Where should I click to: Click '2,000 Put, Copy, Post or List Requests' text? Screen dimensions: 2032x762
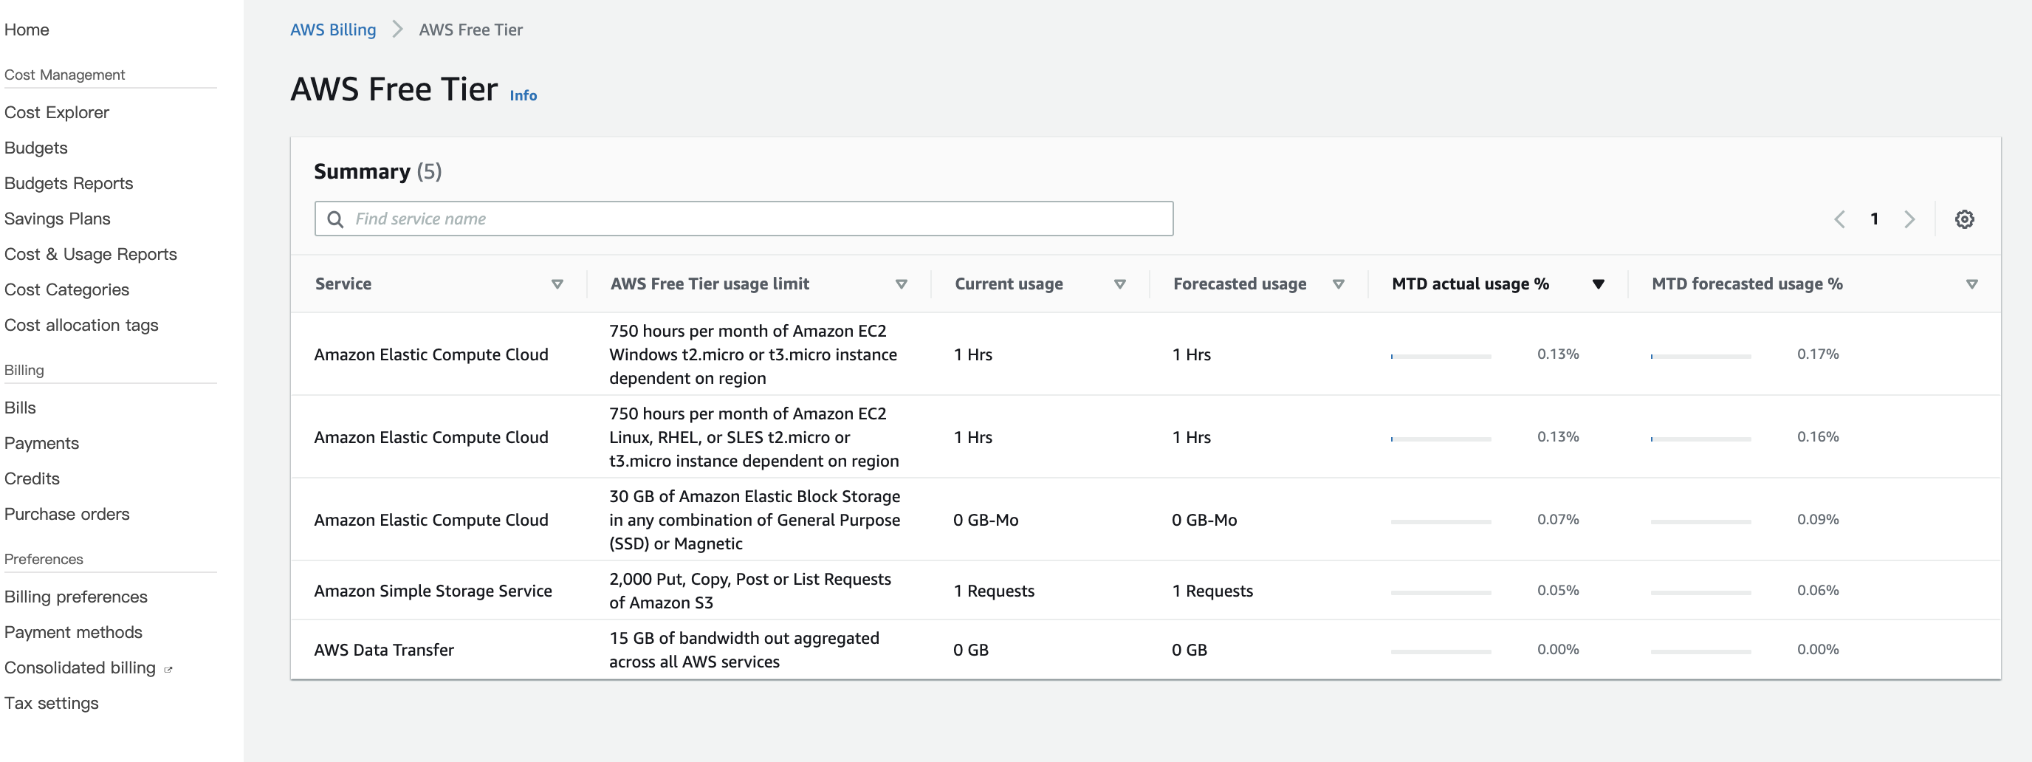click(750, 591)
